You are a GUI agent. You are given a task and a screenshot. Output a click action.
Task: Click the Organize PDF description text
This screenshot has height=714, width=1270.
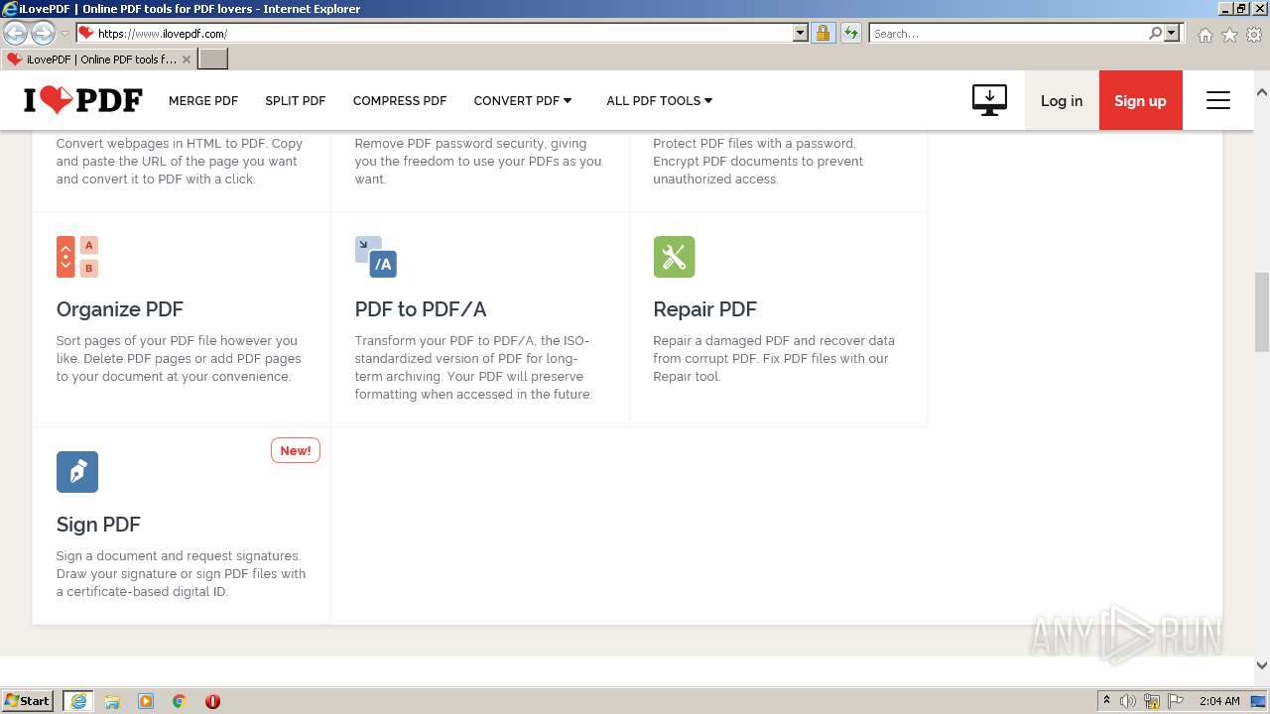point(179,359)
